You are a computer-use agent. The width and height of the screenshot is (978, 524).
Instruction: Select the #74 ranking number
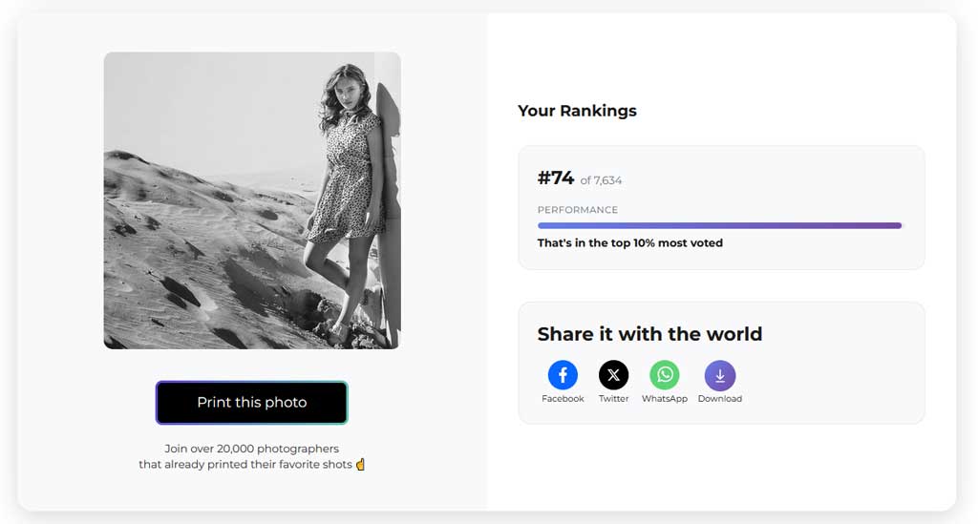(556, 178)
